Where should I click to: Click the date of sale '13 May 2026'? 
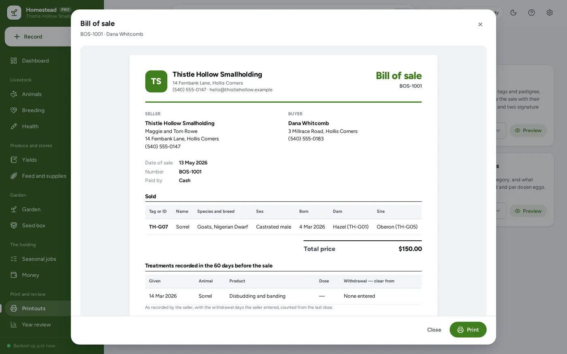(x=193, y=163)
